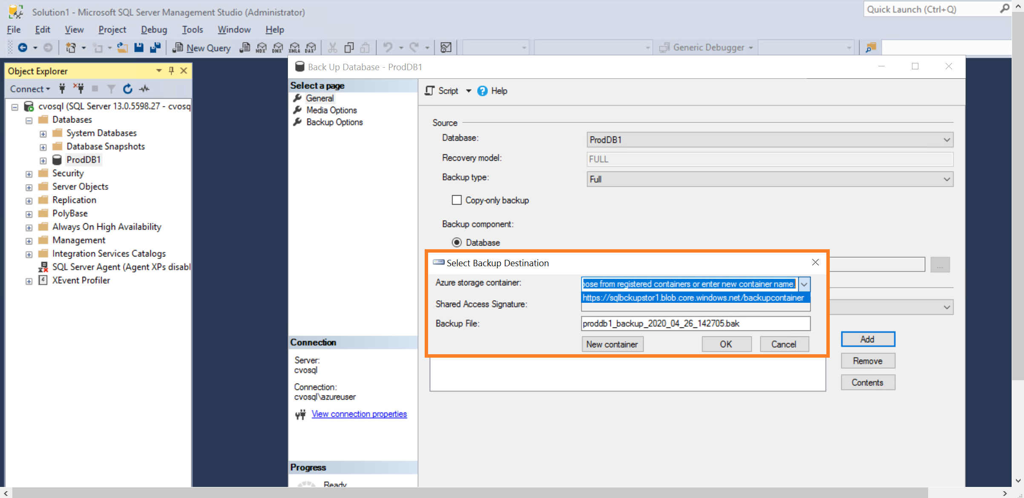This screenshot has width=1024, height=498.
Task: Open the View connection properties link
Action: tap(359, 414)
